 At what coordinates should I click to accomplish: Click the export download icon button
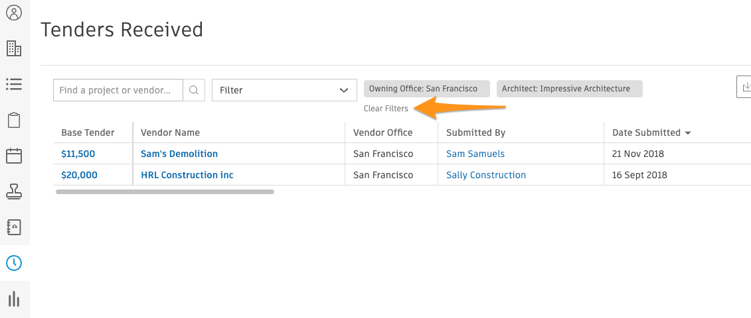[x=745, y=87]
